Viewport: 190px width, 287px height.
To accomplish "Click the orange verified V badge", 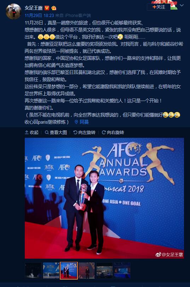I will 47,8.
